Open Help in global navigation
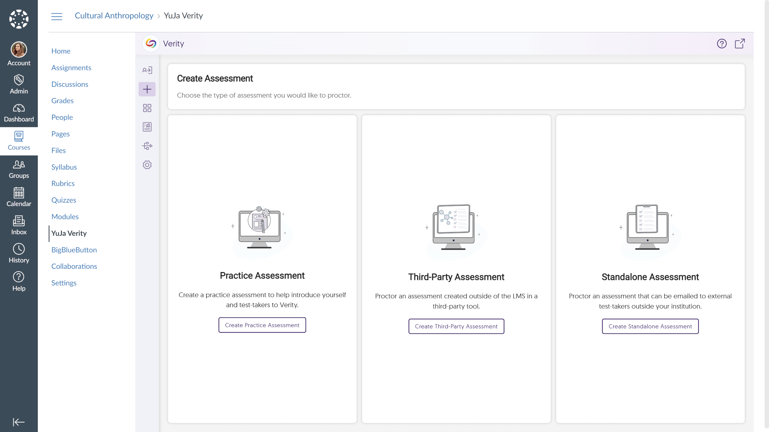Viewport: 769px width, 432px height. pos(19,282)
